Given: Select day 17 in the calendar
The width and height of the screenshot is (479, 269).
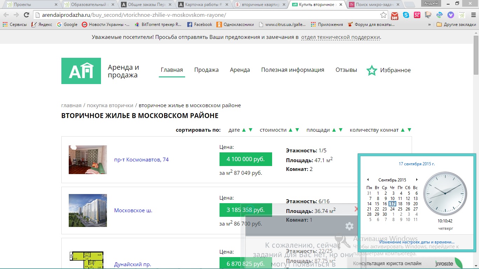Looking at the screenshot, I should click(x=392, y=204).
